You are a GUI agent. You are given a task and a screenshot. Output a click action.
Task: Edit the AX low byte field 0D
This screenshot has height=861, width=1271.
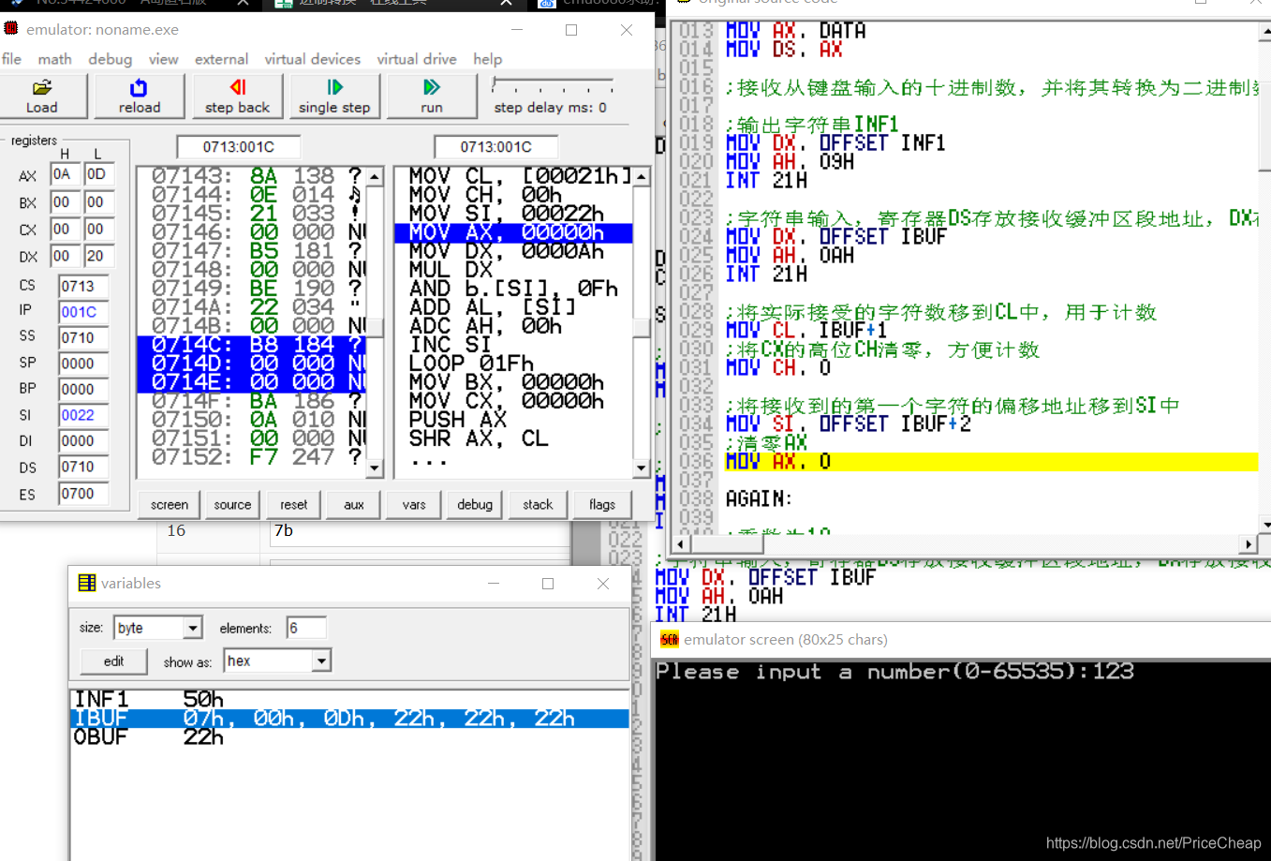click(x=98, y=174)
